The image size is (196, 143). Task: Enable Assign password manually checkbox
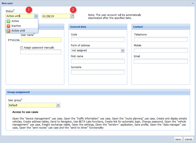pos(22,48)
